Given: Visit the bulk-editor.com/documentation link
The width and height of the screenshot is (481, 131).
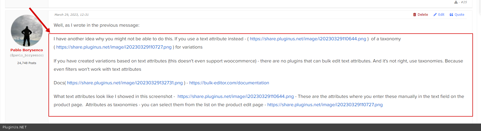Looking at the screenshot, I should (229, 83).
